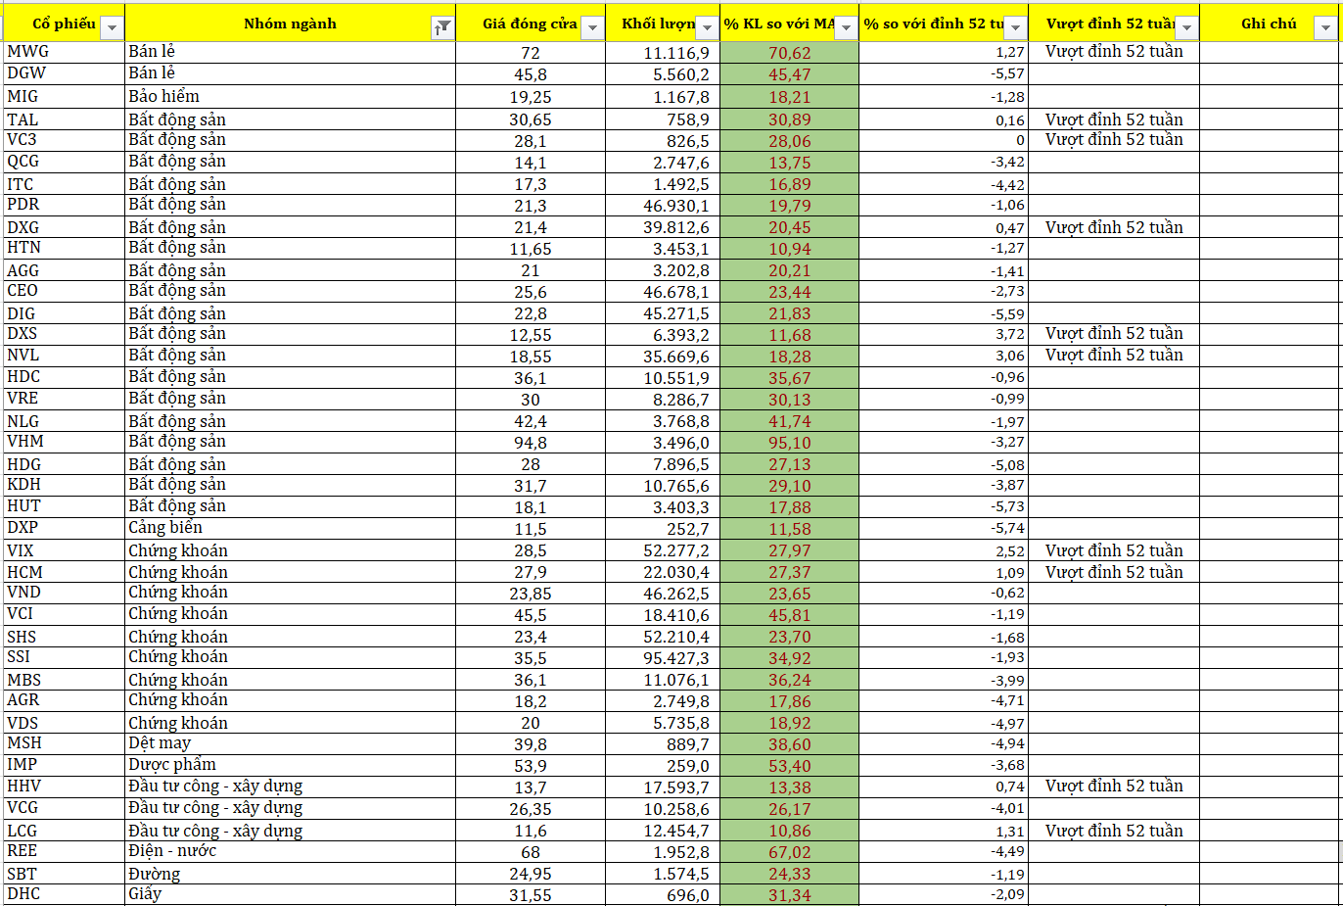Click the AGR ticker cell

click(x=64, y=700)
